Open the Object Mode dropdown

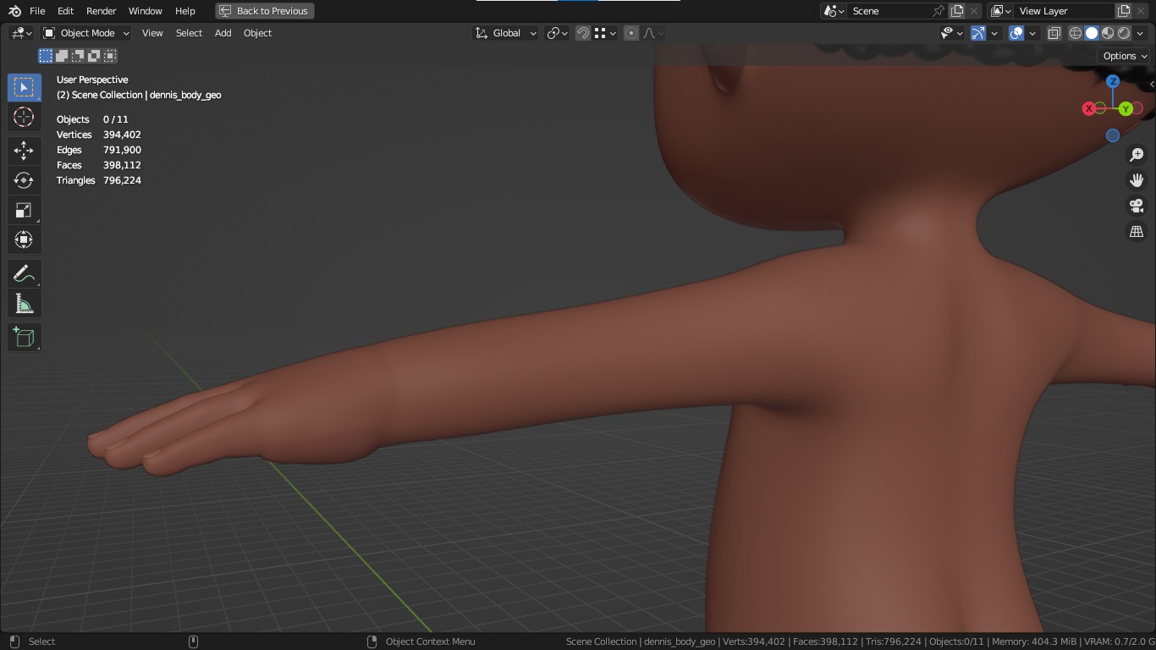[86, 33]
